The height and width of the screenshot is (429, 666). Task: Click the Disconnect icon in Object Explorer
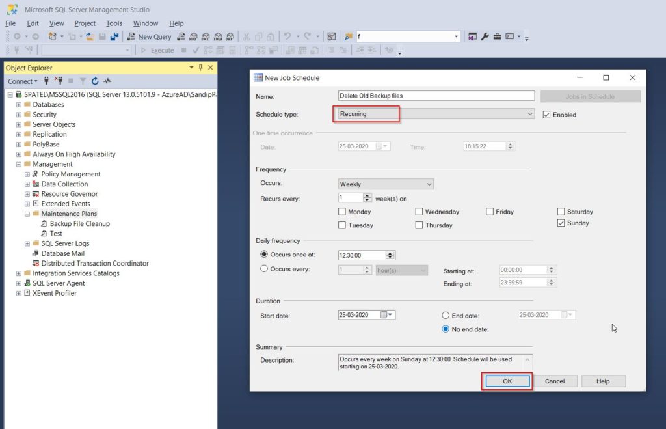coord(59,81)
